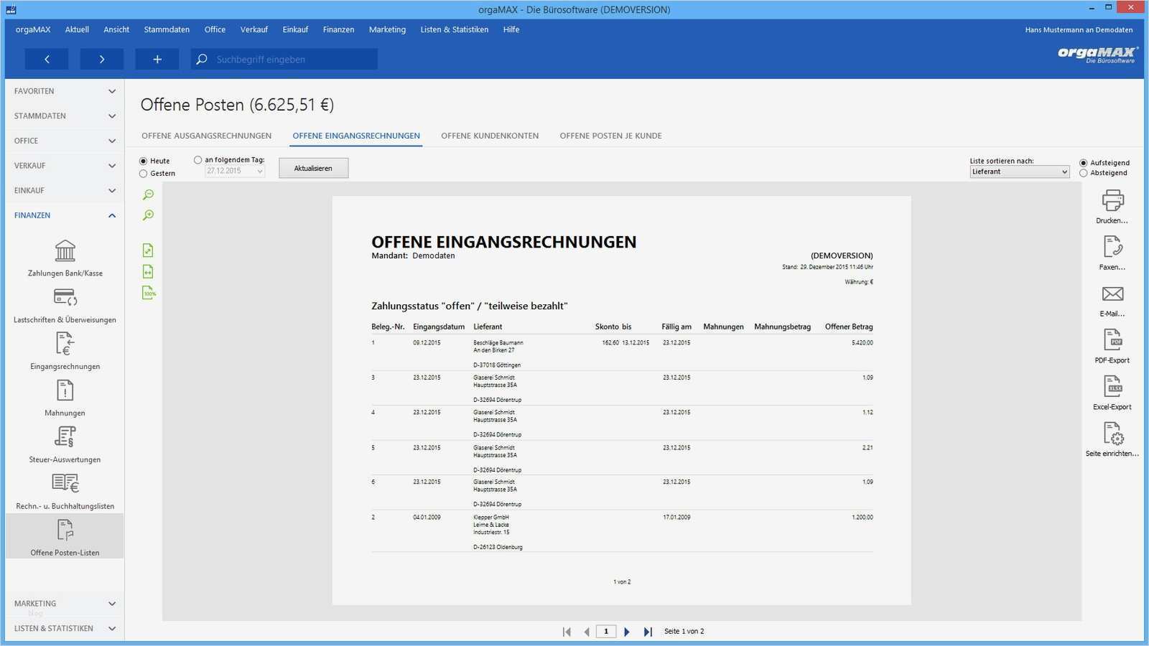Select 'an folgendem Tag' radio option

tap(197, 160)
